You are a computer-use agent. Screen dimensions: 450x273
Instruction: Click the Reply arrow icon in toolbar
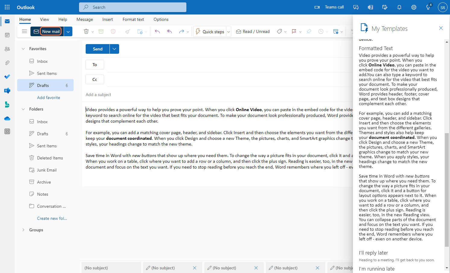pos(157,31)
